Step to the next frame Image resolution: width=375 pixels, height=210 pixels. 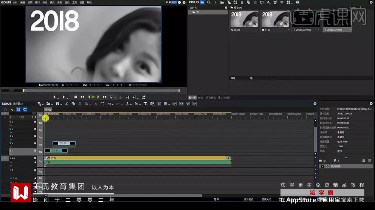98,97
